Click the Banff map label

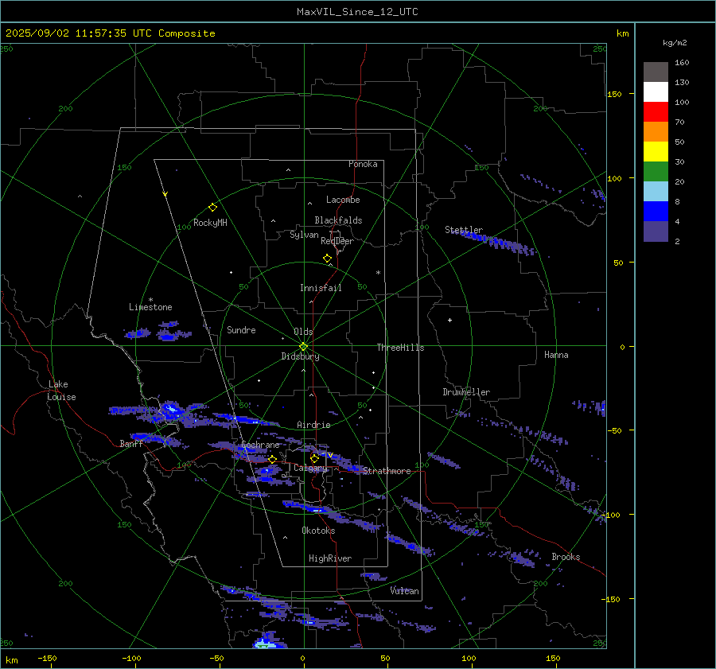pos(131,443)
